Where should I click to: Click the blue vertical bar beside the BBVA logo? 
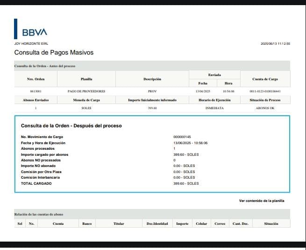click(x=16, y=28)
